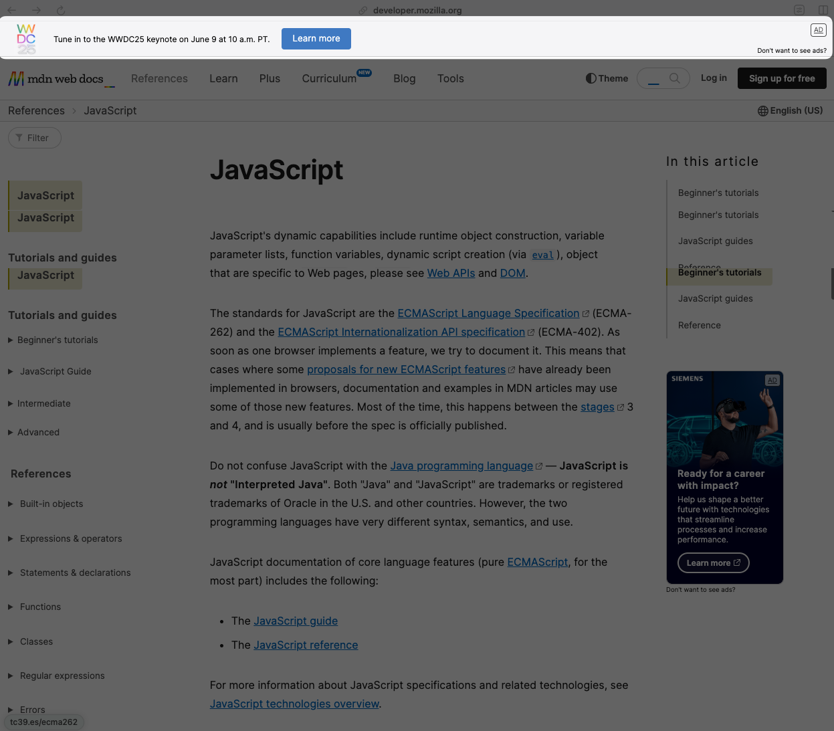Click the page vertical scrollbar thumb
The image size is (834, 731).
[x=832, y=284]
